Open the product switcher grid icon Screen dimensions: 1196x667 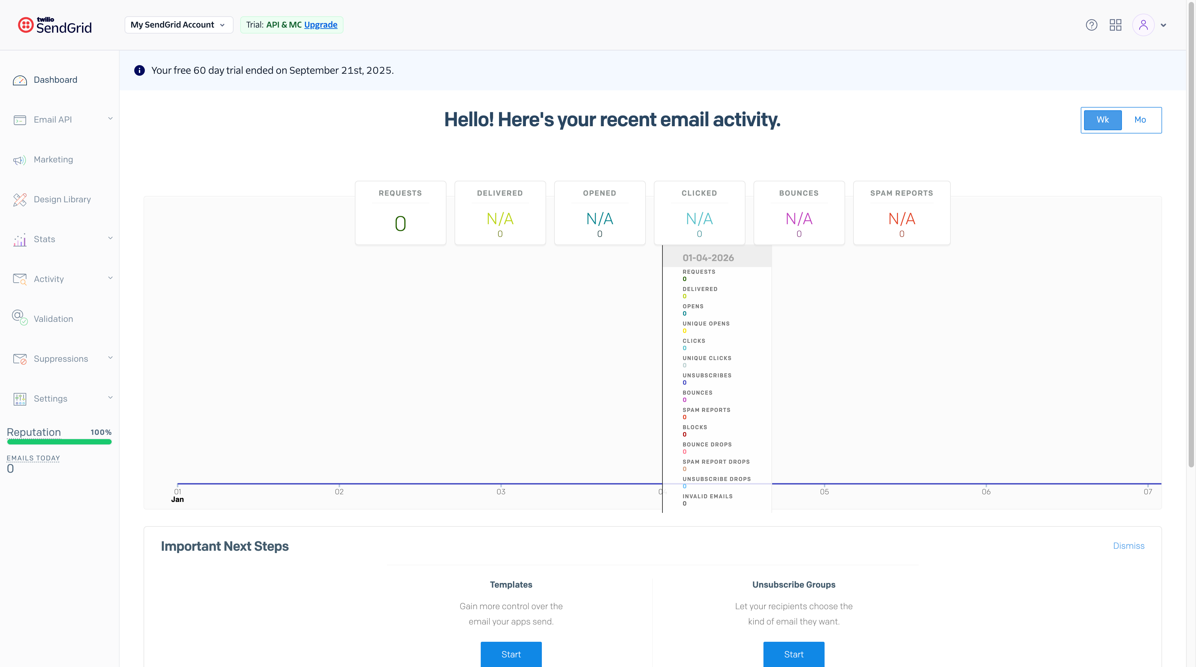click(x=1115, y=25)
